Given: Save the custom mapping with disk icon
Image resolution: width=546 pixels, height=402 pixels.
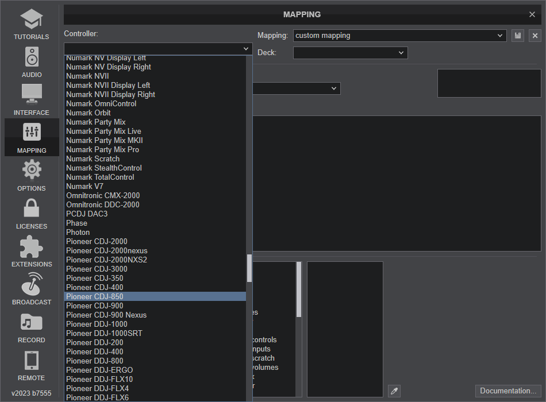Looking at the screenshot, I should pyautogui.click(x=518, y=36).
